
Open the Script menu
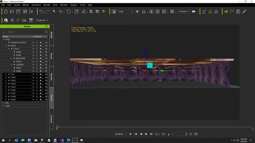(x=82, y=5)
